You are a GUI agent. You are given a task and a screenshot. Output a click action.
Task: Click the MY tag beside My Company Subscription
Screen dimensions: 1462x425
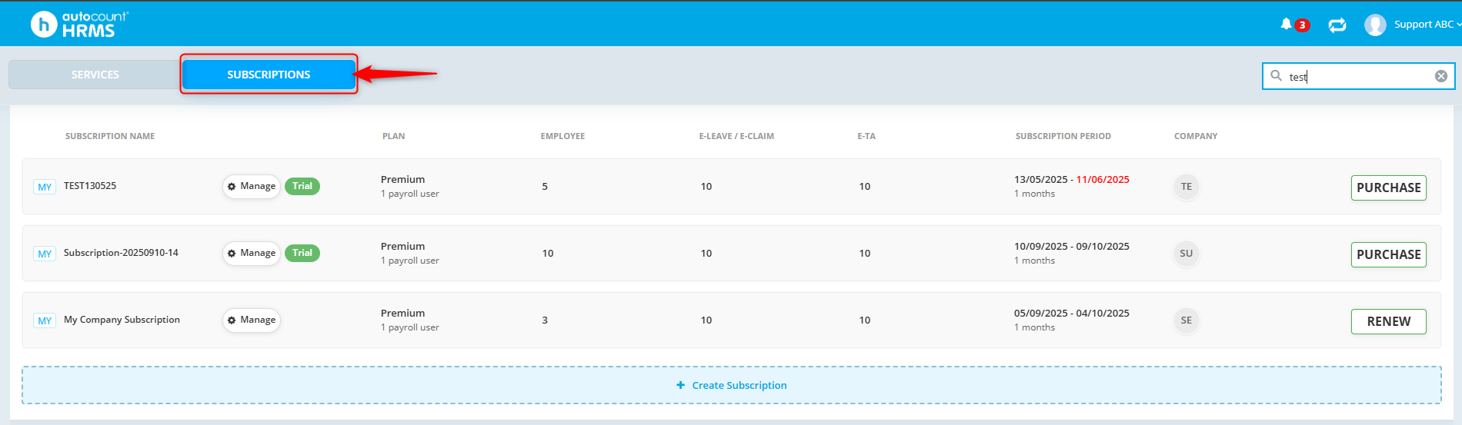(45, 320)
